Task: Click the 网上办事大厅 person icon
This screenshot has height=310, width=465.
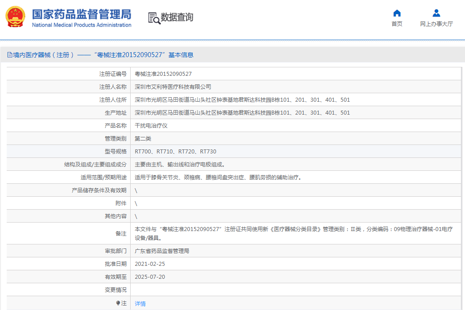Action: (436, 13)
